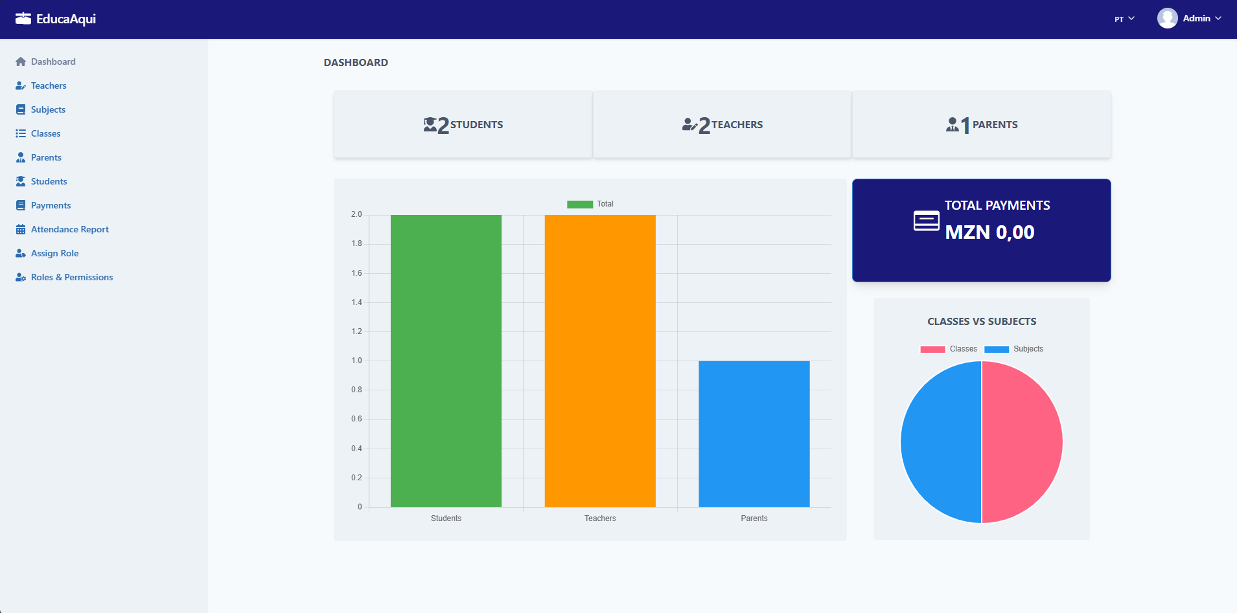Click the orange Teachers bar

click(x=600, y=361)
